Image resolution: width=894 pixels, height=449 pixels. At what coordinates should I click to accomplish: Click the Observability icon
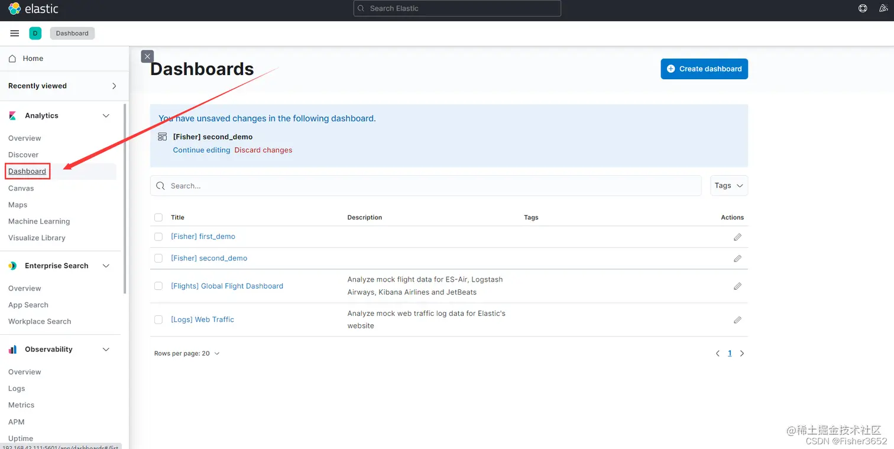click(12, 350)
